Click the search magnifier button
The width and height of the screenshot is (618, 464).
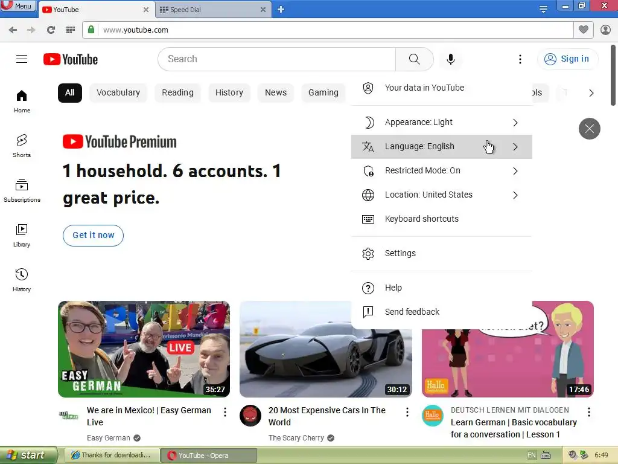pyautogui.click(x=414, y=59)
